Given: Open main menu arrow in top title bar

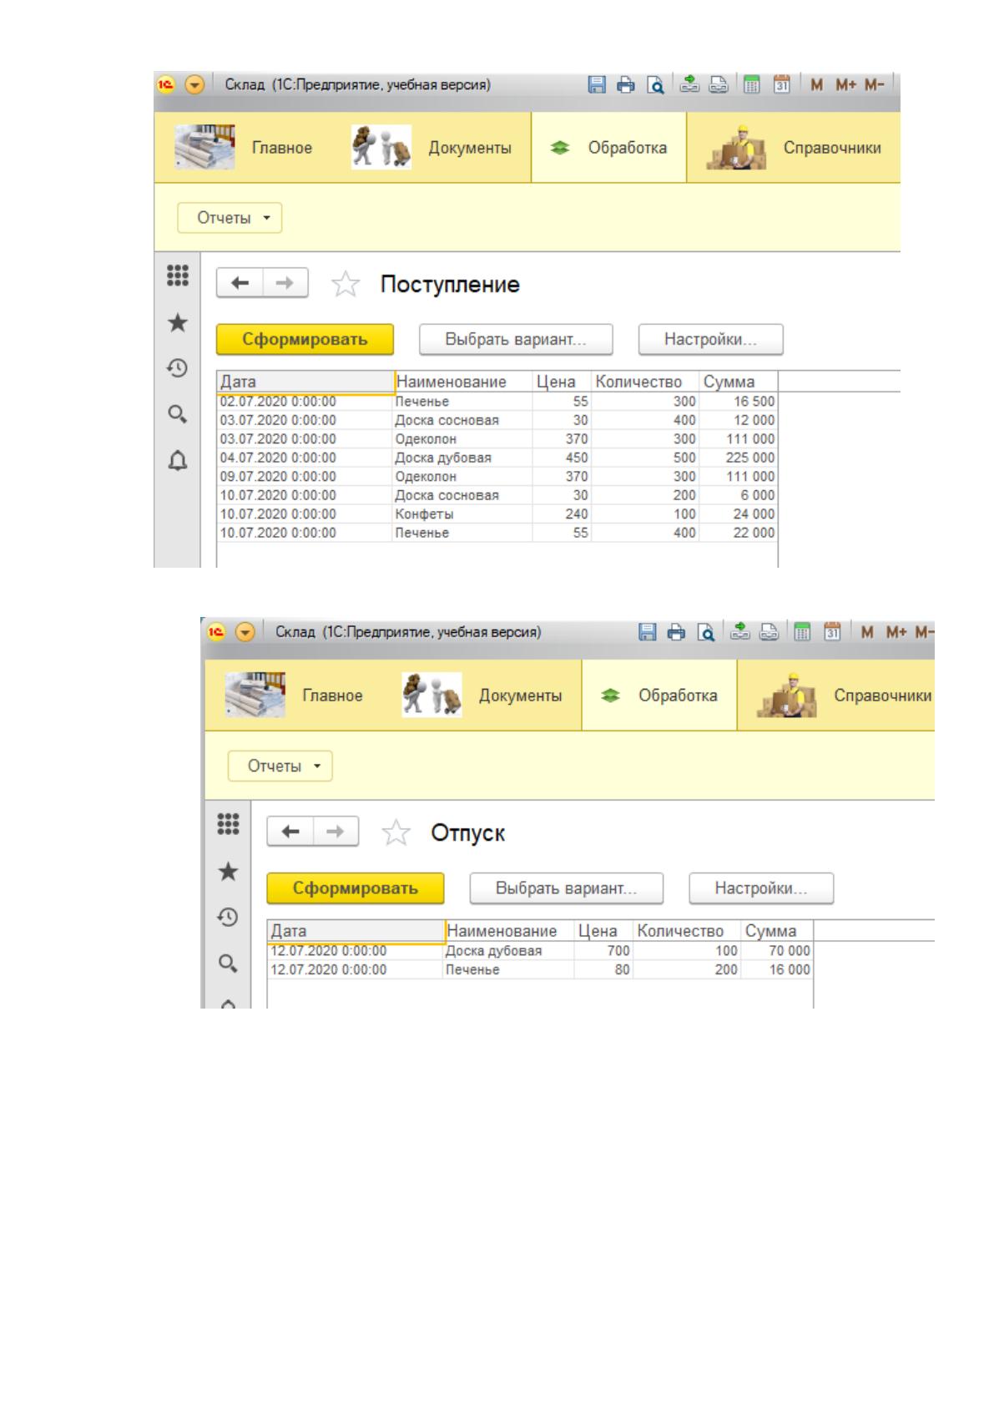Looking at the screenshot, I should coord(194,85).
